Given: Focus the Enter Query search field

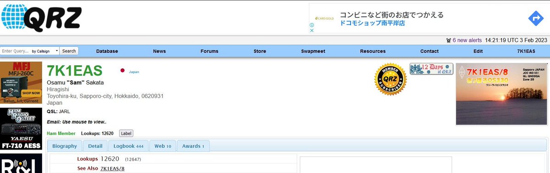Looking at the screenshot, I should [x=15, y=51].
